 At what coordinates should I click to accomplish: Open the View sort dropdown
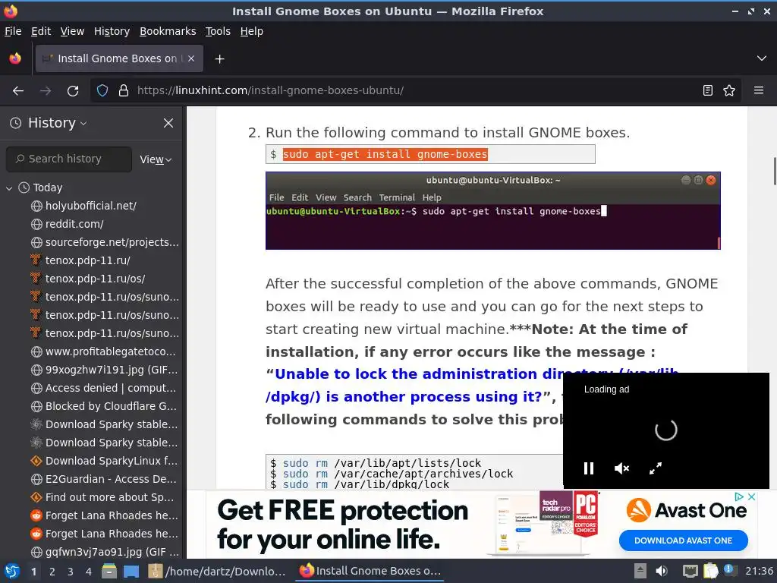[156, 159]
